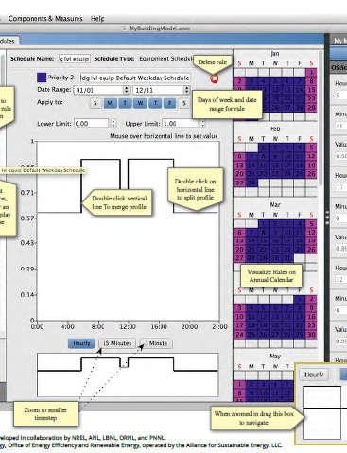Click January 8 on the calendar
Viewport: 347px width, 453px height.
click(x=311, y=81)
